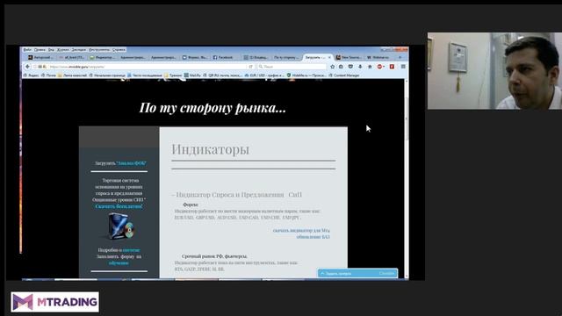Open the Задать вопрос chat widget

[357, 273]
